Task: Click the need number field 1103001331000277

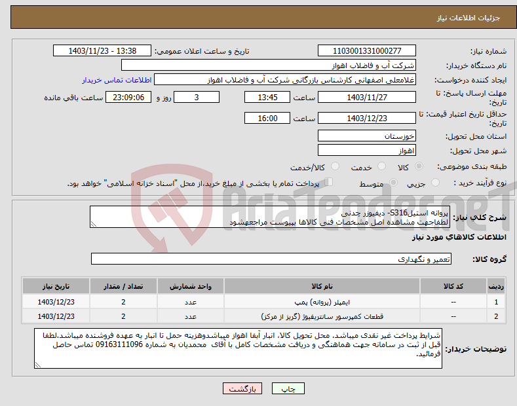Action: point(367,51)
